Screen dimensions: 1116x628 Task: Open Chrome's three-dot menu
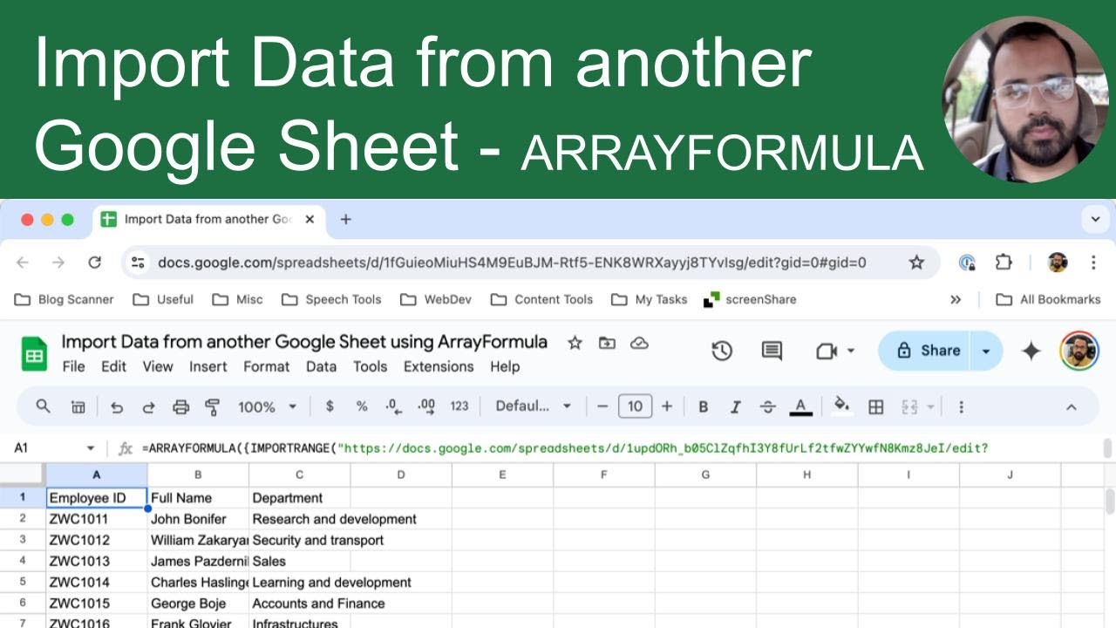tap(1093, 263)
